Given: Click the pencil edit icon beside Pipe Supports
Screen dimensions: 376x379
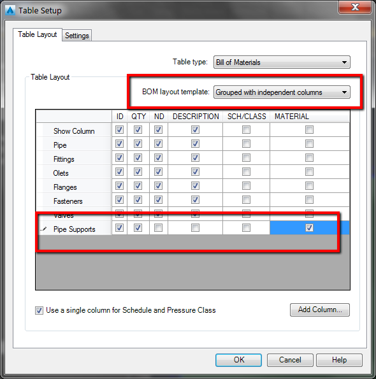Looking at the screenshot, I should 43,229.
